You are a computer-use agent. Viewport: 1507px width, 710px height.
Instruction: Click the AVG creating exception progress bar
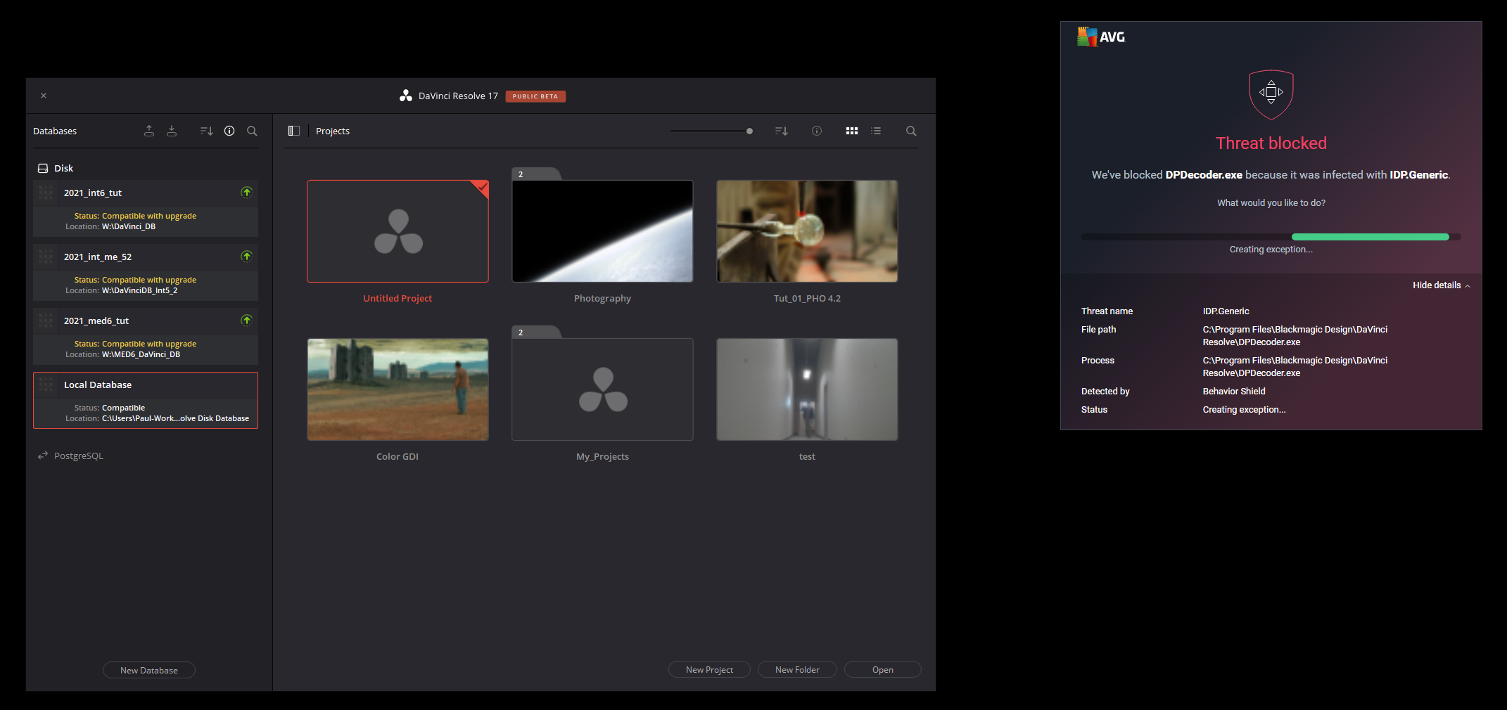(1271, 237)
